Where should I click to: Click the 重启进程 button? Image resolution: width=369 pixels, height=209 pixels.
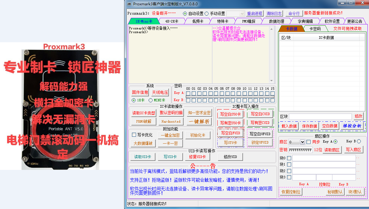coord(255,14)
